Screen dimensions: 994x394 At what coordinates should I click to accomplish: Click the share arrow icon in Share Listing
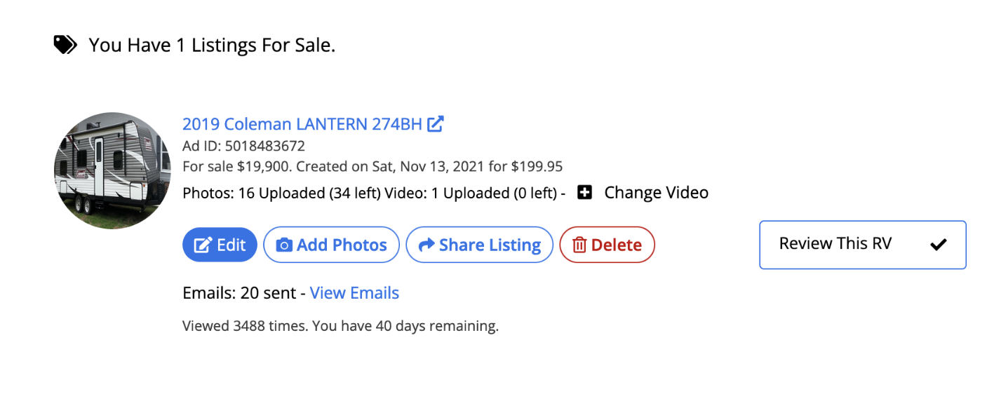coord(426,245)
